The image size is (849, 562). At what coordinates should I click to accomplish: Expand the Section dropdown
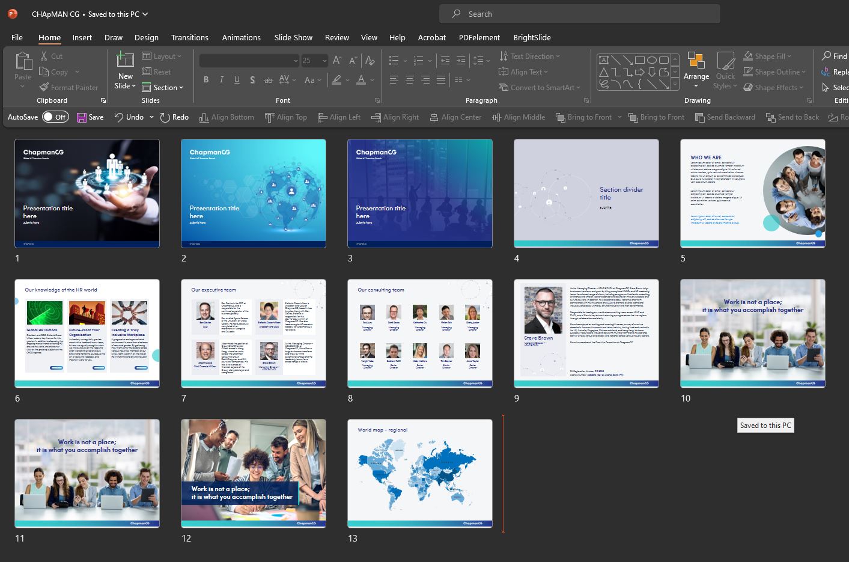163,87
